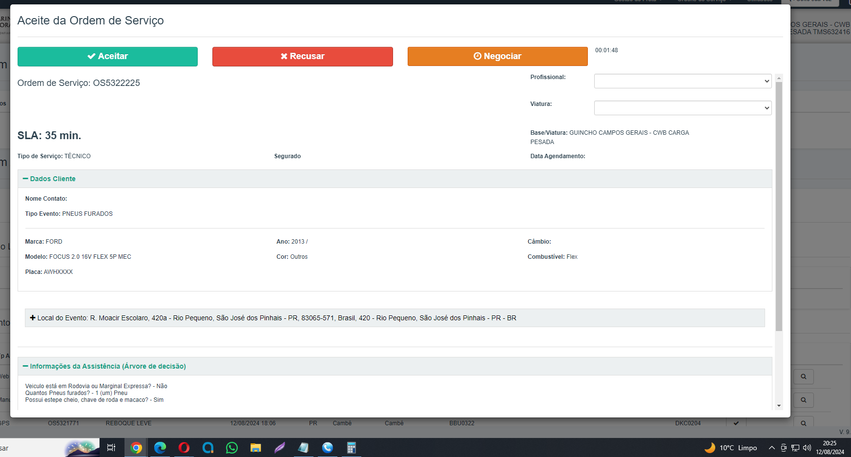Screen dimensions: 851x457
Task: Collapse the Dados Cliente section
Action: point(49,179)
